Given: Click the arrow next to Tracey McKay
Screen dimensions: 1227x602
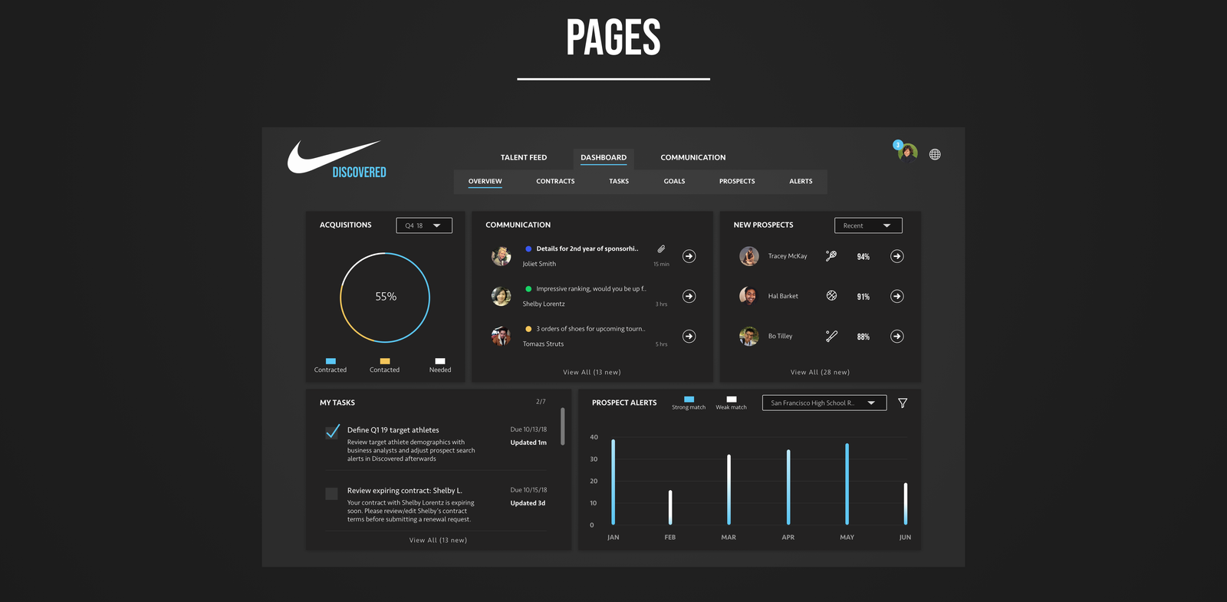Looking at the screenshot, I should (896, 256).
